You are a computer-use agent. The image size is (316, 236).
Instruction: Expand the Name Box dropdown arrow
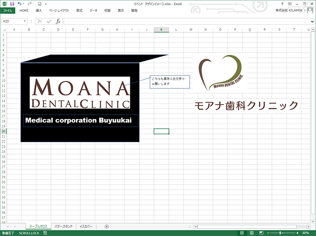click(x=25, y=21)
